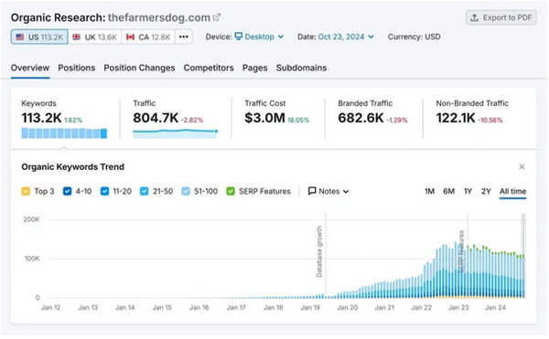Close the Organic Keywords Trend panel
The width and height of the screenshot is (549, 339).
pyautogui.click(x=522, y=166)
